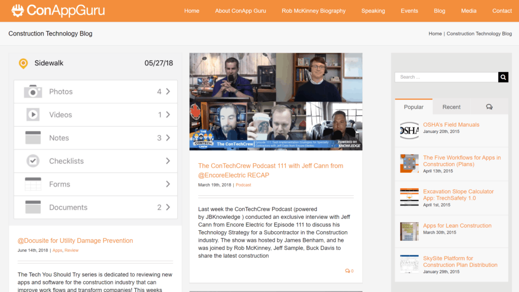Image resolution: width=519 pixels, height=292 pixels.
Task: Click the Sidewalk title text
Action: click(49, 63)
